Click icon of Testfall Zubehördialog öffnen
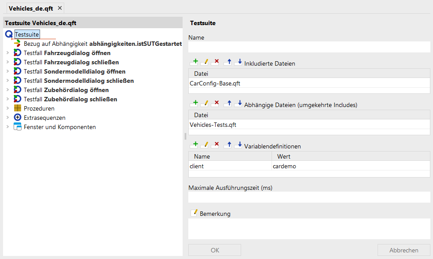433x259 pixels. click(18, 90)
